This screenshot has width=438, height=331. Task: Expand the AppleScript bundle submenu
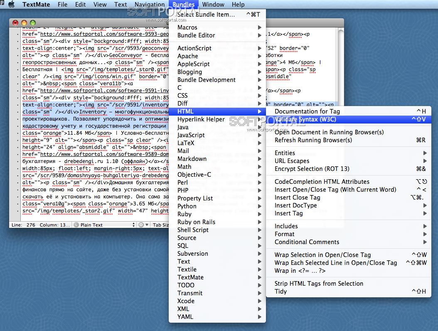(217, 64)
